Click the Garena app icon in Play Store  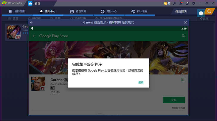click(x=38, y=84)
